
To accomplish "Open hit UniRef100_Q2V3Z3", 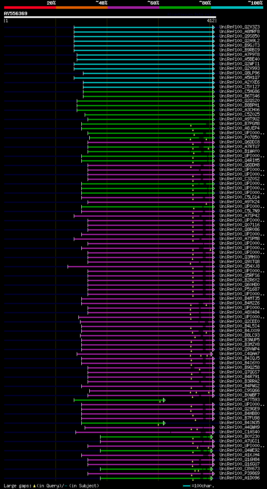I will click(x=239, y=27).
